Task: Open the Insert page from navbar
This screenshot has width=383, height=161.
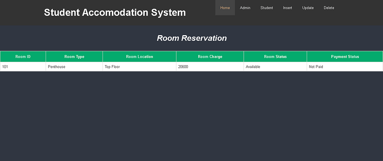Action: [287, 8]
